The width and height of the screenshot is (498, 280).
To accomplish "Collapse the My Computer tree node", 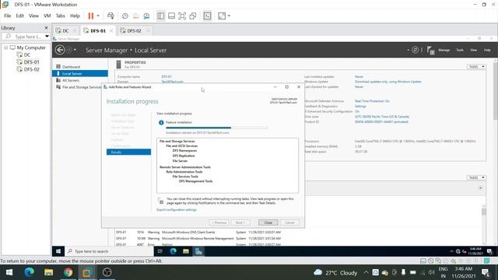I will [5, 47].
